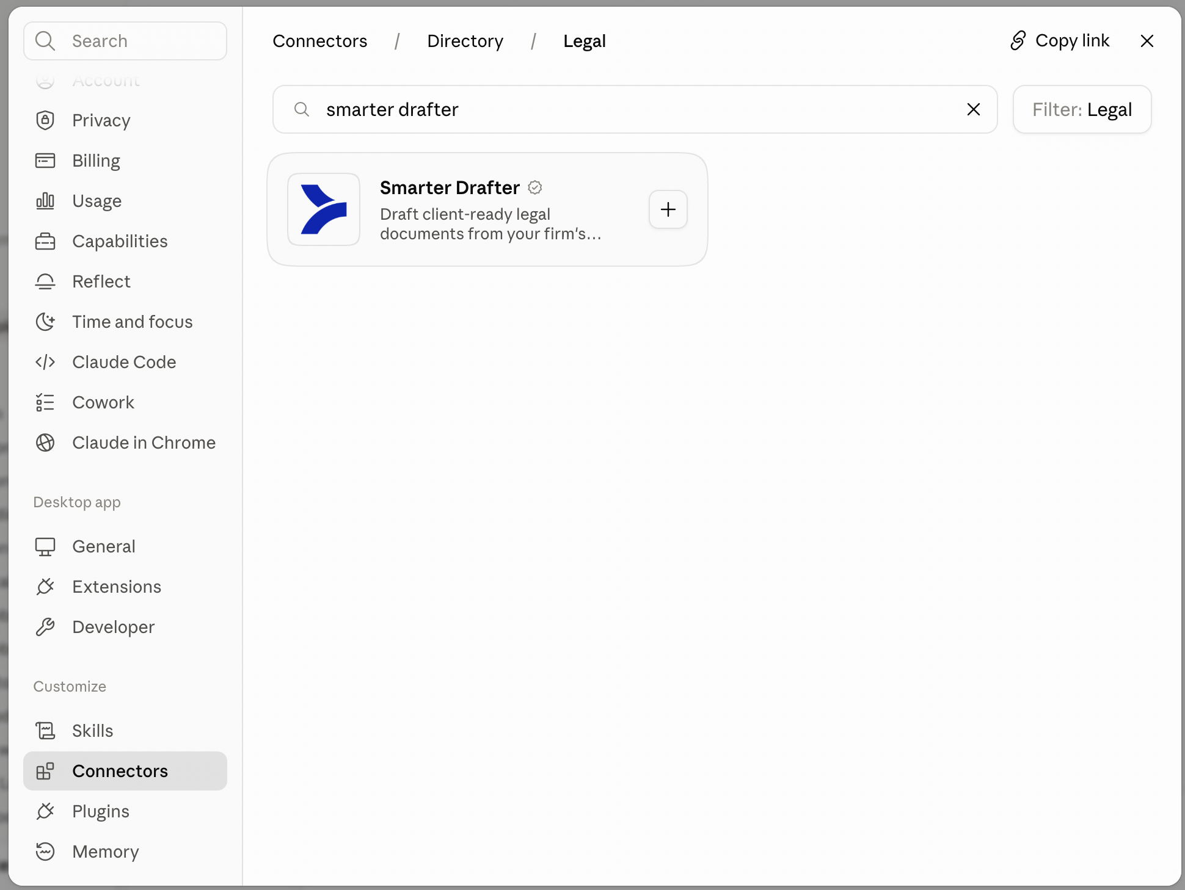Close the settings dialog
Screen dimensions: 1185x890
pyautogui.click(x=1147, y=41)
